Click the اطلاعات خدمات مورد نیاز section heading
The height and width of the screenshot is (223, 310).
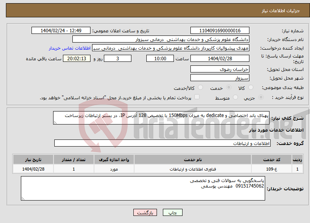click(x=276, y=130)
